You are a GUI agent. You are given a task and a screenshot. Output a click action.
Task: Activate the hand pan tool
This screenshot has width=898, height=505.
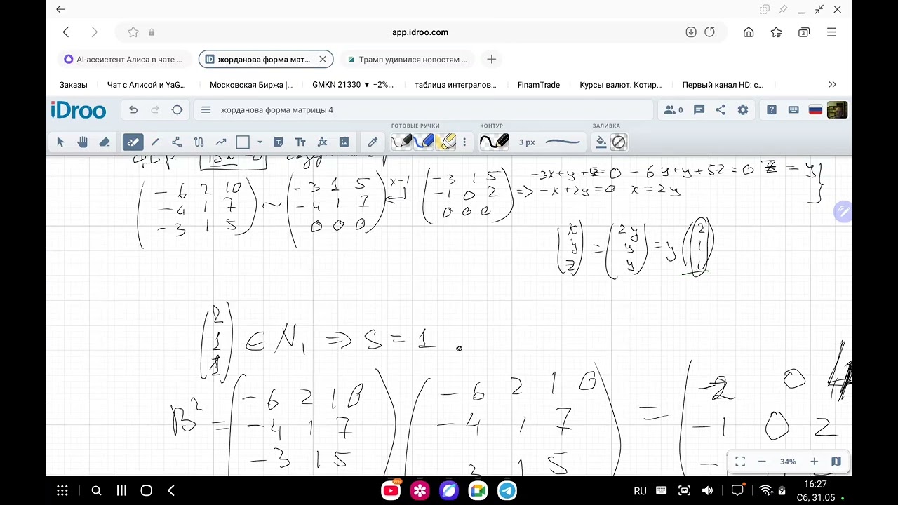coord(82,142)
